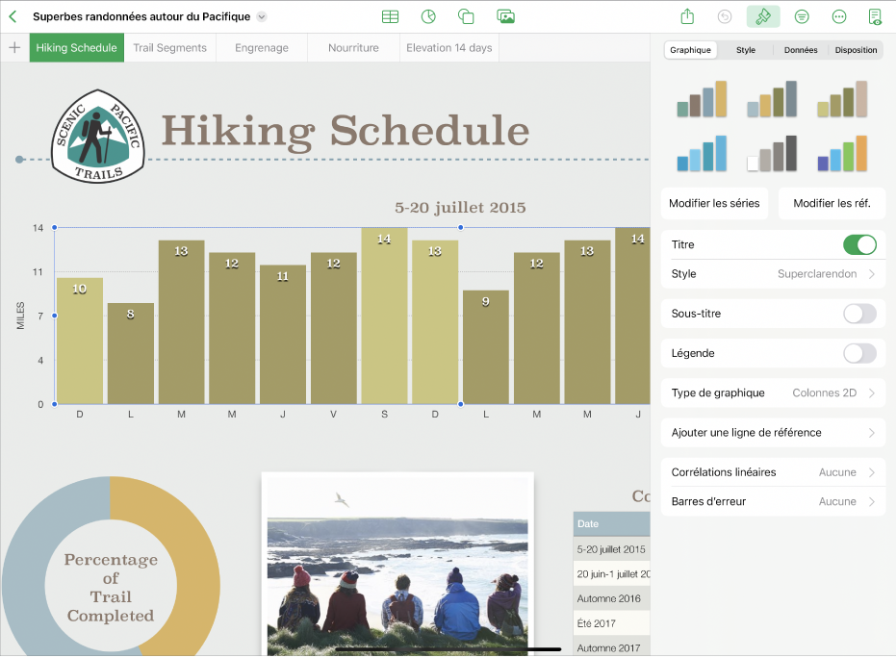The height and width of the screenshot is (658, 896).
Task: Apply the purple-blue-green-orange chart style thumbnail
Action: coord(842,153)
